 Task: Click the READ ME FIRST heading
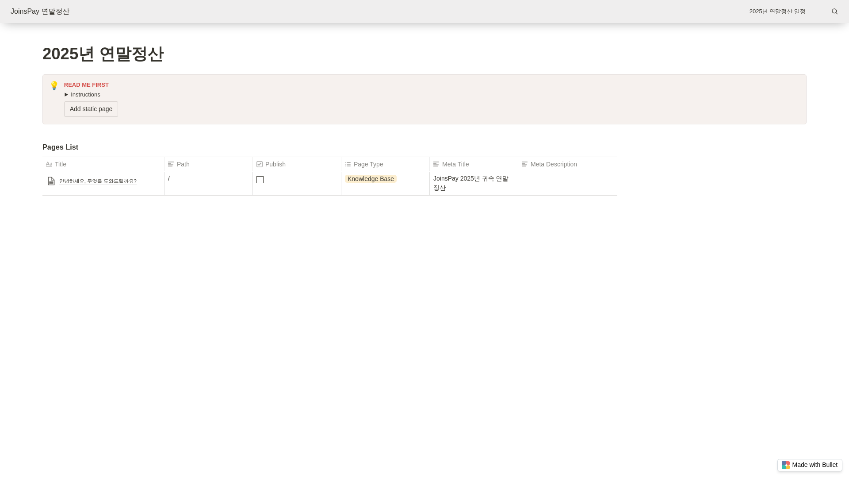pyautogui.click(x=86, y=85)
